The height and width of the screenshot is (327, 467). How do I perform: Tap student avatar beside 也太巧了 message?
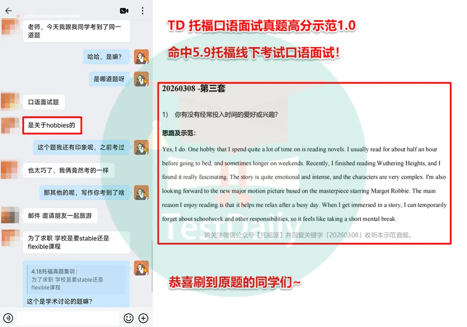tap(10, 170)
